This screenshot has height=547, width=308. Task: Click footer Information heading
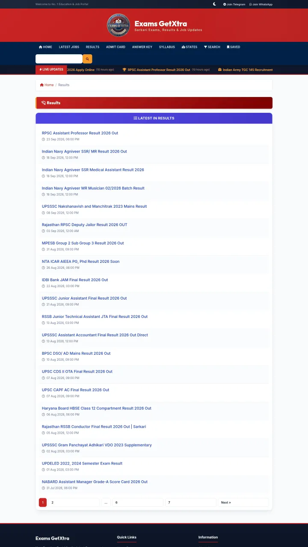point(208,537)
